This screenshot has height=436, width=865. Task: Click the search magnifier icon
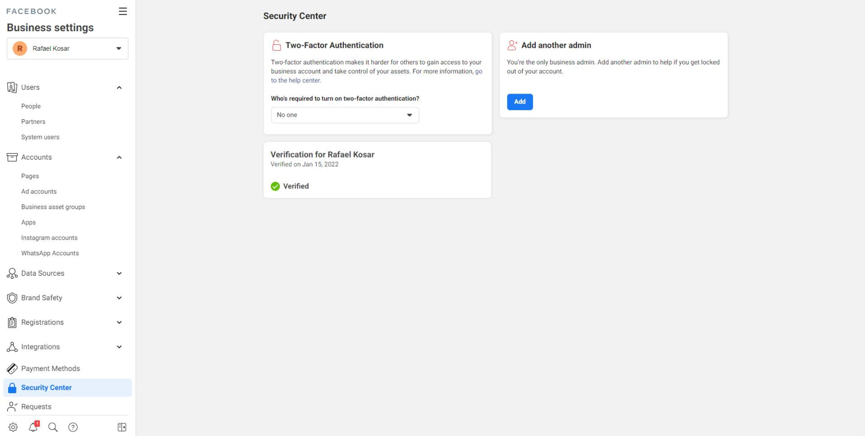(x=53, y=427)
